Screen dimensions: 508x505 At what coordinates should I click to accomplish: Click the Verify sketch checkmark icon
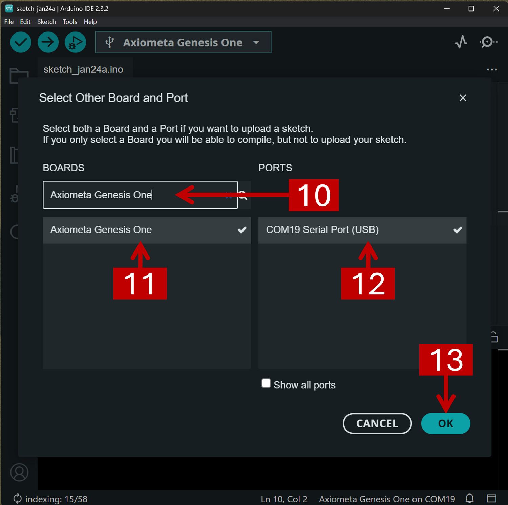tap(21, 42)
